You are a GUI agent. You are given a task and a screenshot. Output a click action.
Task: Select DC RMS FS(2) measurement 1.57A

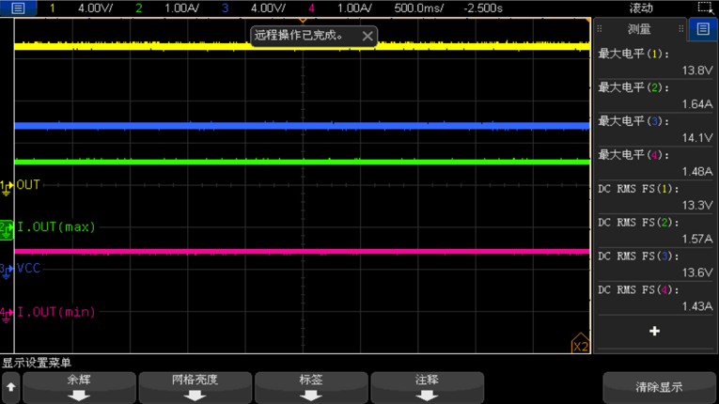point(655,230)
